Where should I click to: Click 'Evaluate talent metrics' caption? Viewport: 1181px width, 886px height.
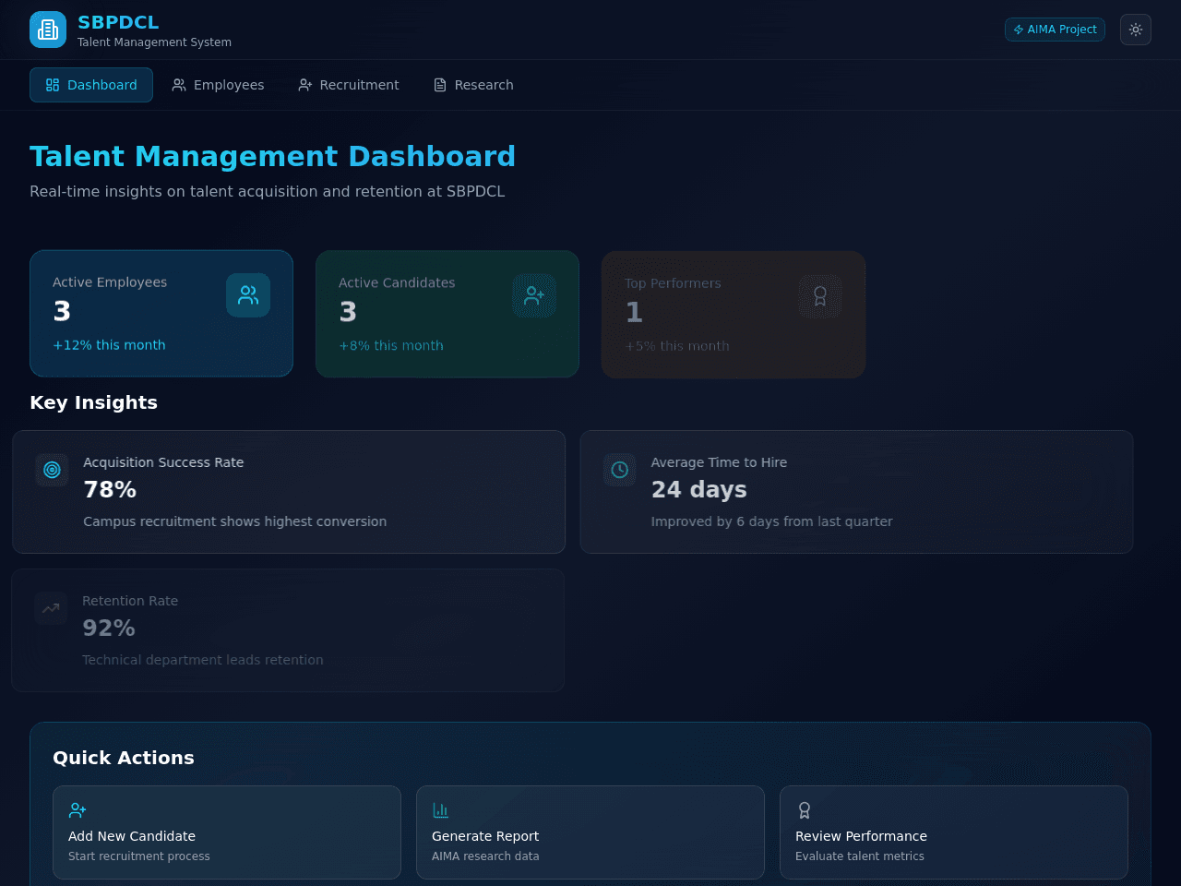860,856
